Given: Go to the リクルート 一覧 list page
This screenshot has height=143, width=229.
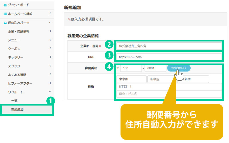Looking at the screenshot, I should (14, 101).
